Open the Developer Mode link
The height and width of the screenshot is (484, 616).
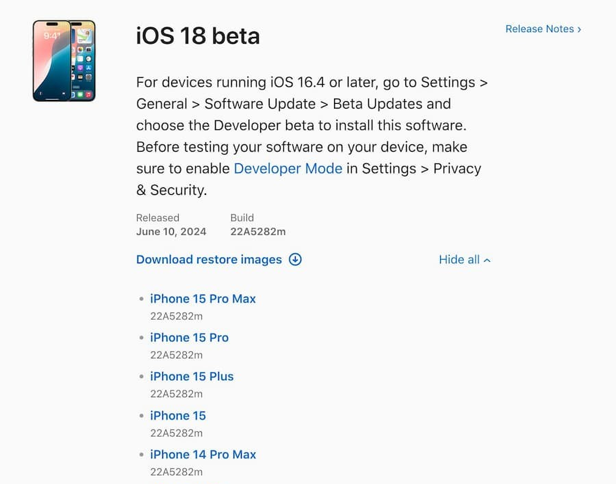coord(288,168)
